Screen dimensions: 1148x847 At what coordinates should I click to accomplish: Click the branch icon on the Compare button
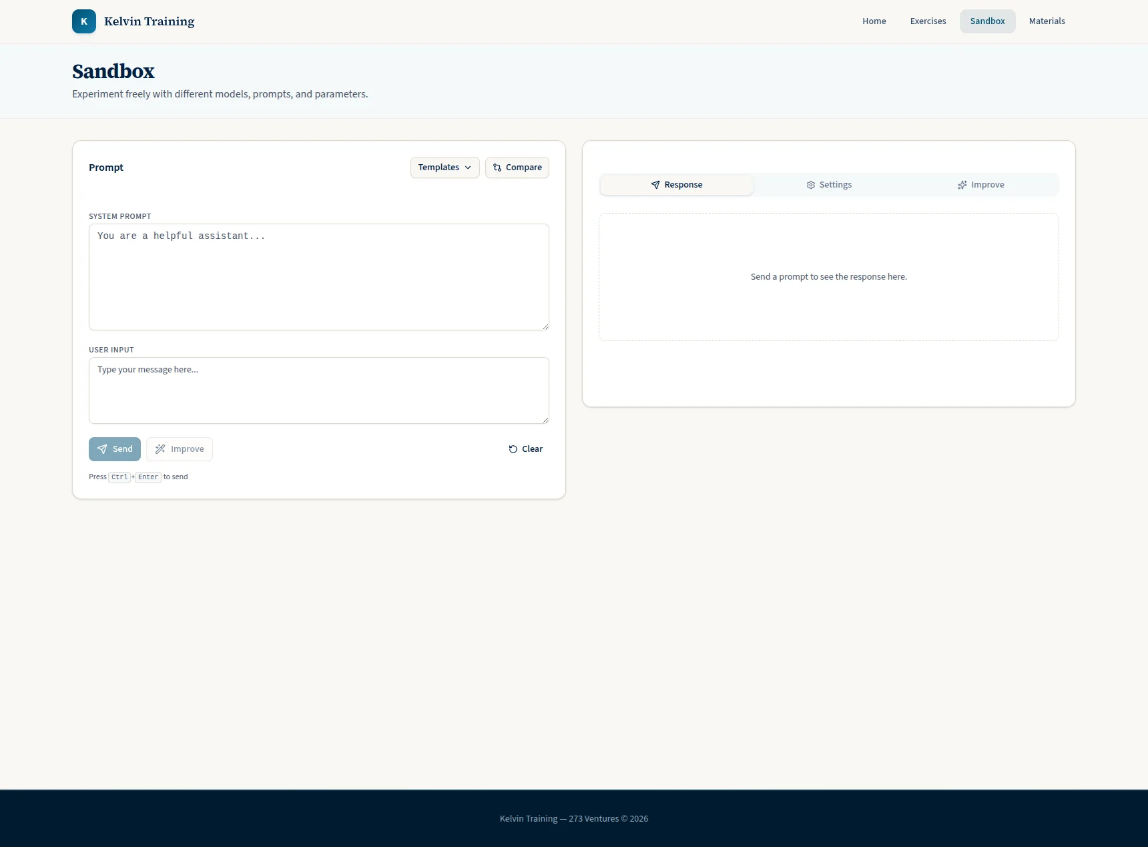pos(497,168)
